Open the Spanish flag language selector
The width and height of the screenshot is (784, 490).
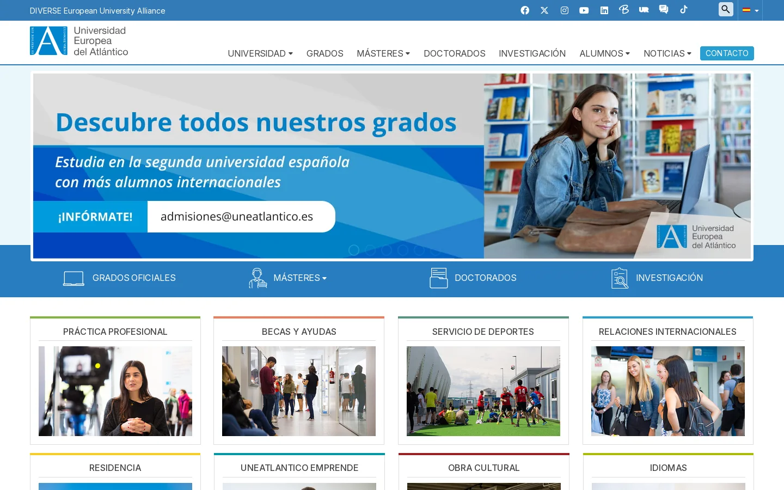750,10
